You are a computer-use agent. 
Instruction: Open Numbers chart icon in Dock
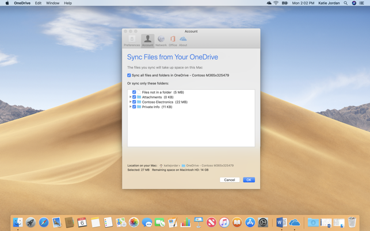point(185,222)
